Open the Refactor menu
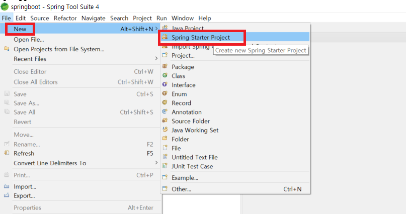This screenshot has width=406, height=214. tap(65, 18)
